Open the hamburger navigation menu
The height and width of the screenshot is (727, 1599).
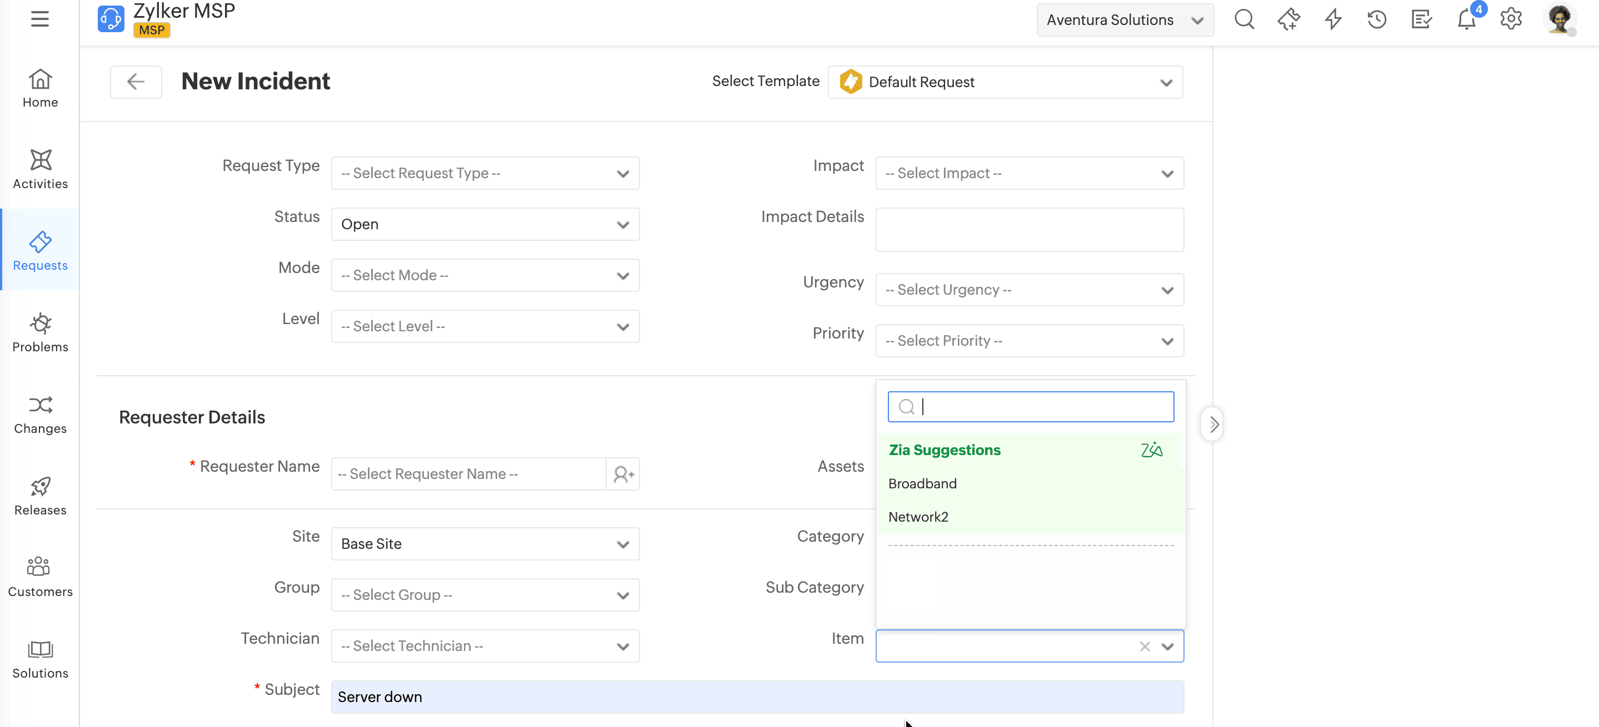40,19
